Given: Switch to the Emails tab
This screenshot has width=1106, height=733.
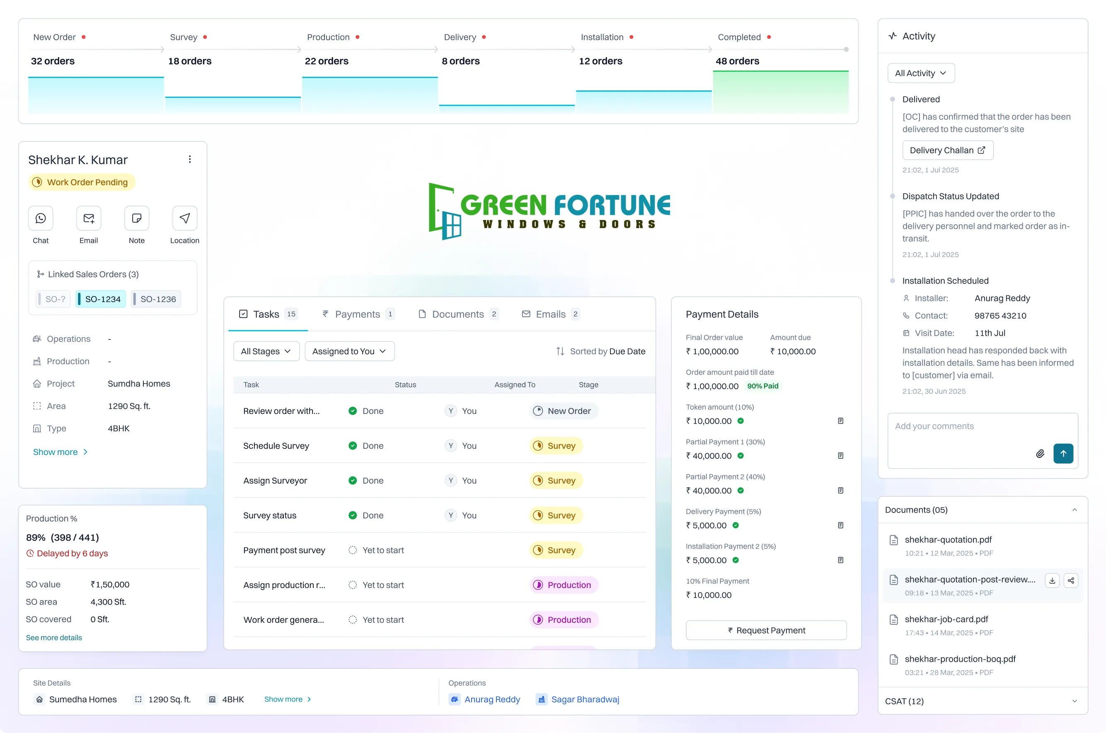Looking at the screenshot, I should (x=551, y=314).
